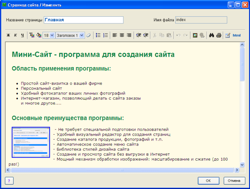Viewport: 250px width, 189px height.
Task: Click the horizontal scrollbar thumb
Action: pyautogui.click(x=122, y=170)
